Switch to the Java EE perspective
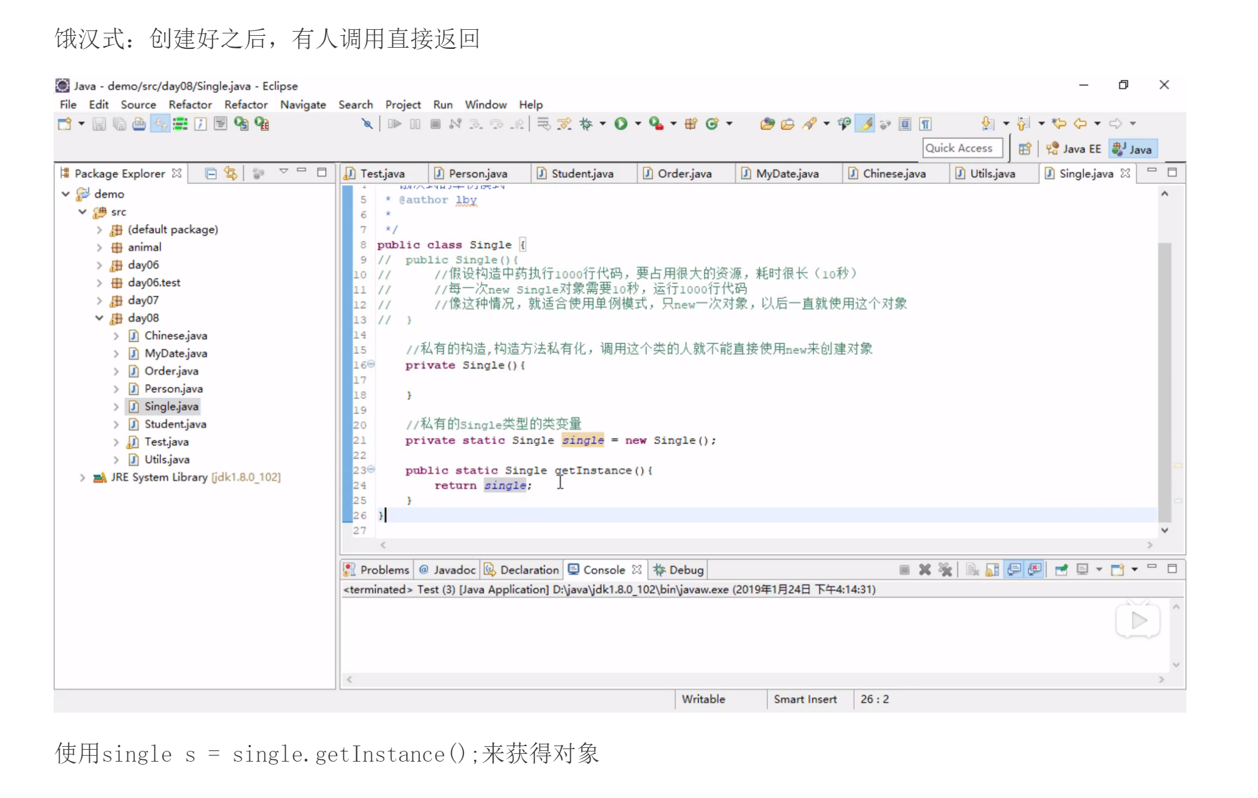This screenshot has width=1258, height=798. (1074, 149)
